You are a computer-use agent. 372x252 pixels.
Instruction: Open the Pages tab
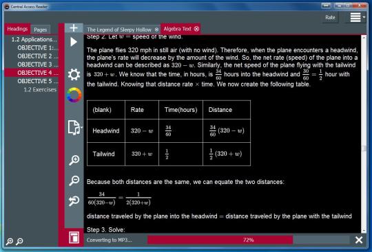pos(41,30)
